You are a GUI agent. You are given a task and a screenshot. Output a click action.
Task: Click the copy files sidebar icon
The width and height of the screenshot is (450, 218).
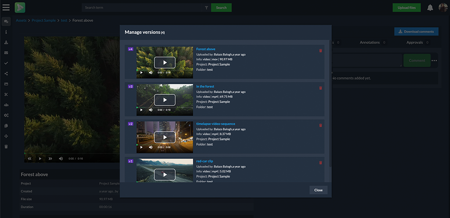6,126
